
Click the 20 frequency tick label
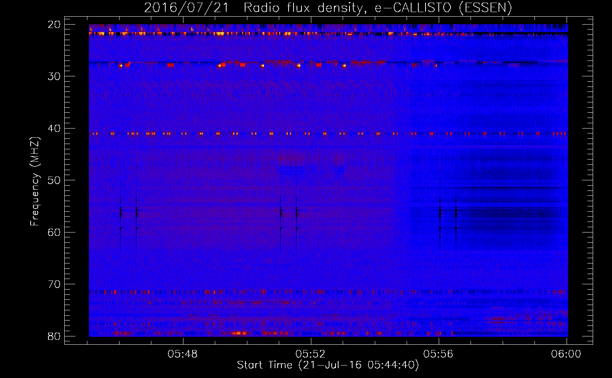pyautogui.click(x=54, y=25)
